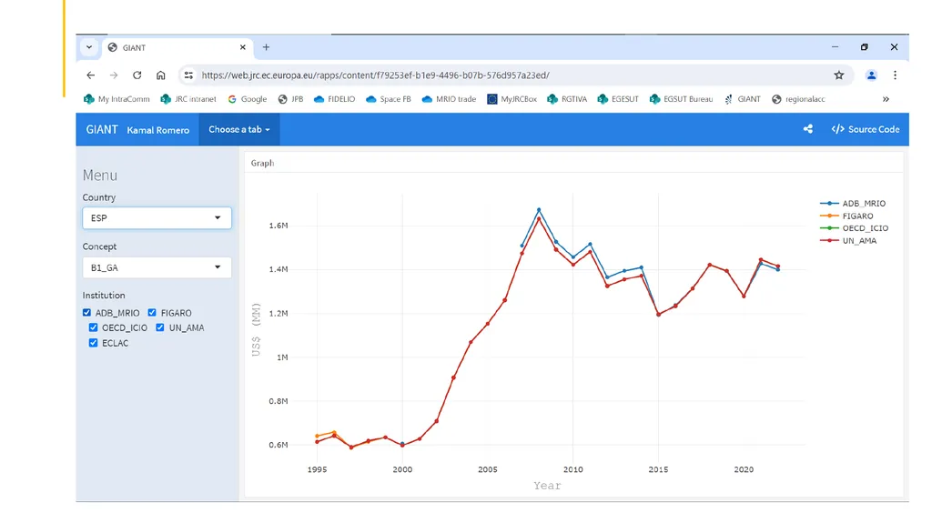The width and height of the screenshot is (932, 523).
Task: Toggle FIGARO legend entry
Action: (847, 216)
